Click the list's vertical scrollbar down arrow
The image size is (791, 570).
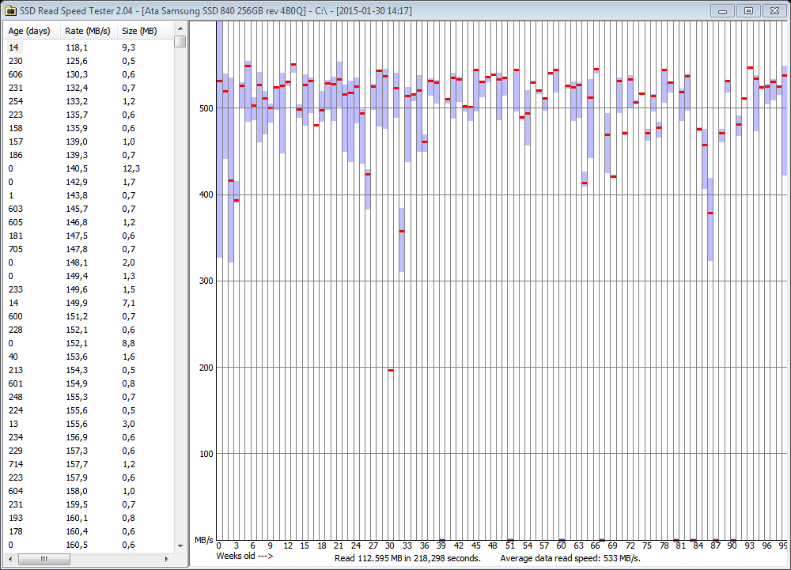180,545
